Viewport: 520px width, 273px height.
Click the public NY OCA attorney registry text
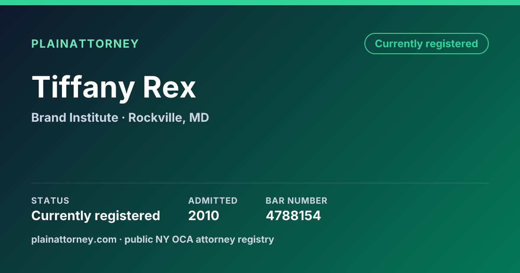tap(199, 239)
